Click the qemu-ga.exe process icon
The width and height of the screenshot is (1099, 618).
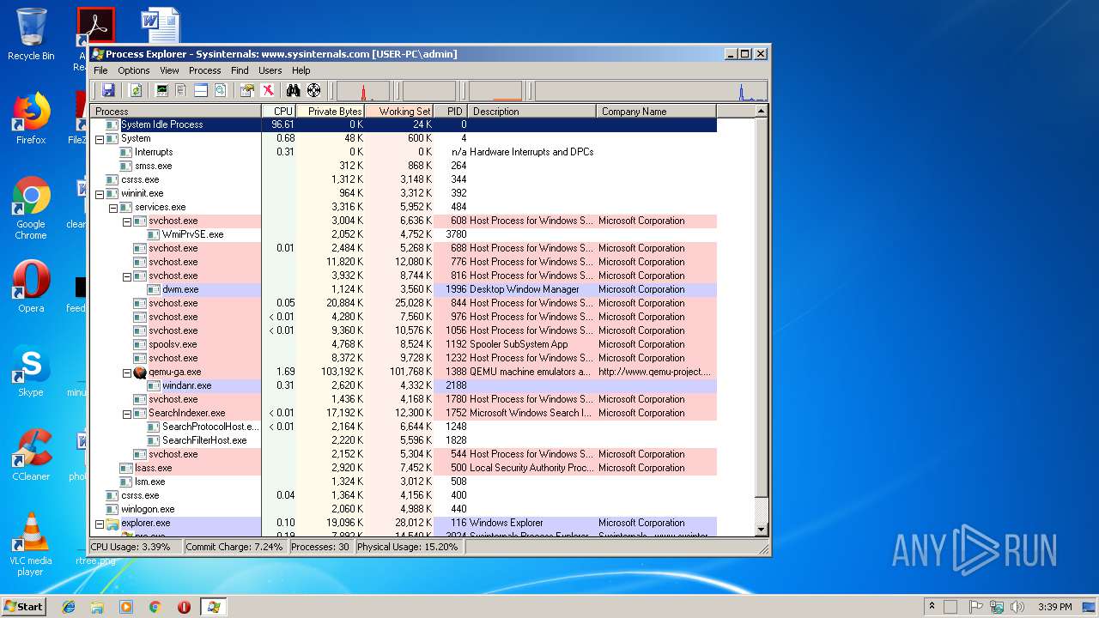point(140,372)
